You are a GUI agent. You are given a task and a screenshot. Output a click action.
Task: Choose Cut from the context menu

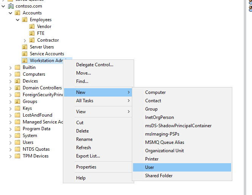pyautogui.click(x=98, y=123)
